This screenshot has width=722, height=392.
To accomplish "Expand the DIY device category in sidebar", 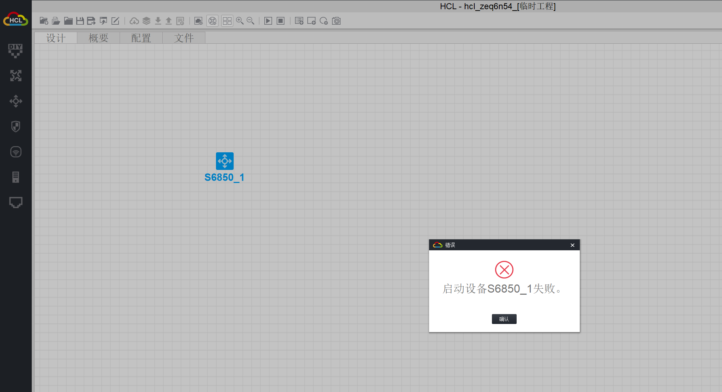I will pos(16,50).
